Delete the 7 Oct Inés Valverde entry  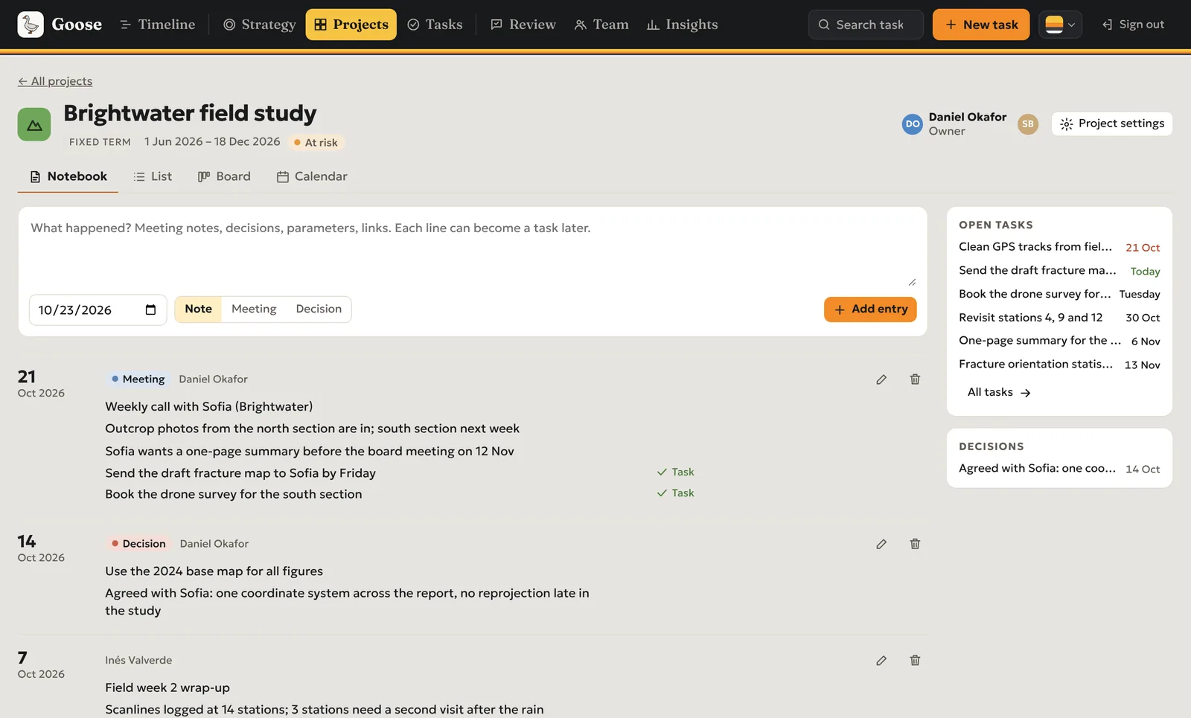915,661
